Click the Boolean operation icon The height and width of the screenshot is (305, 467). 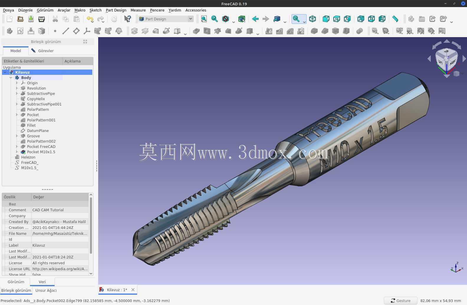click(359, 31)
